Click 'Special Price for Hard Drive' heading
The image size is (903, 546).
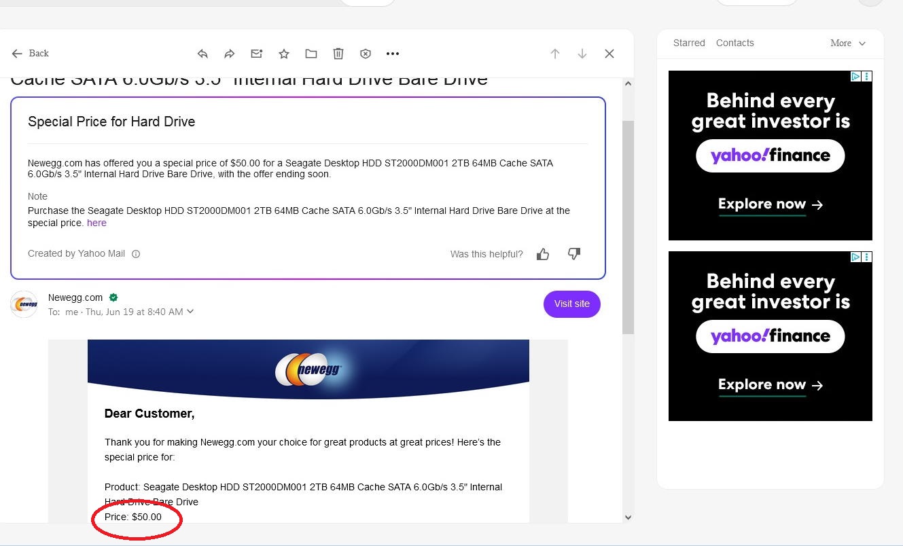click(111, 122)
